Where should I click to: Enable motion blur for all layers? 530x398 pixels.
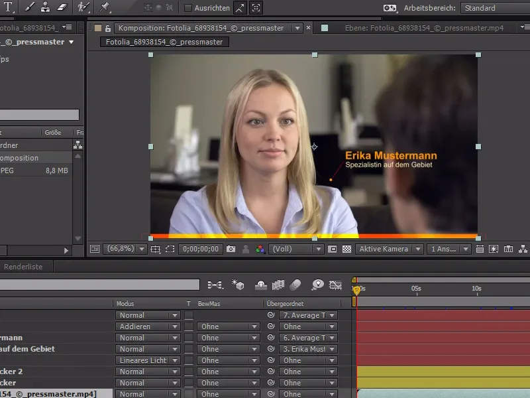coord(295,285)
